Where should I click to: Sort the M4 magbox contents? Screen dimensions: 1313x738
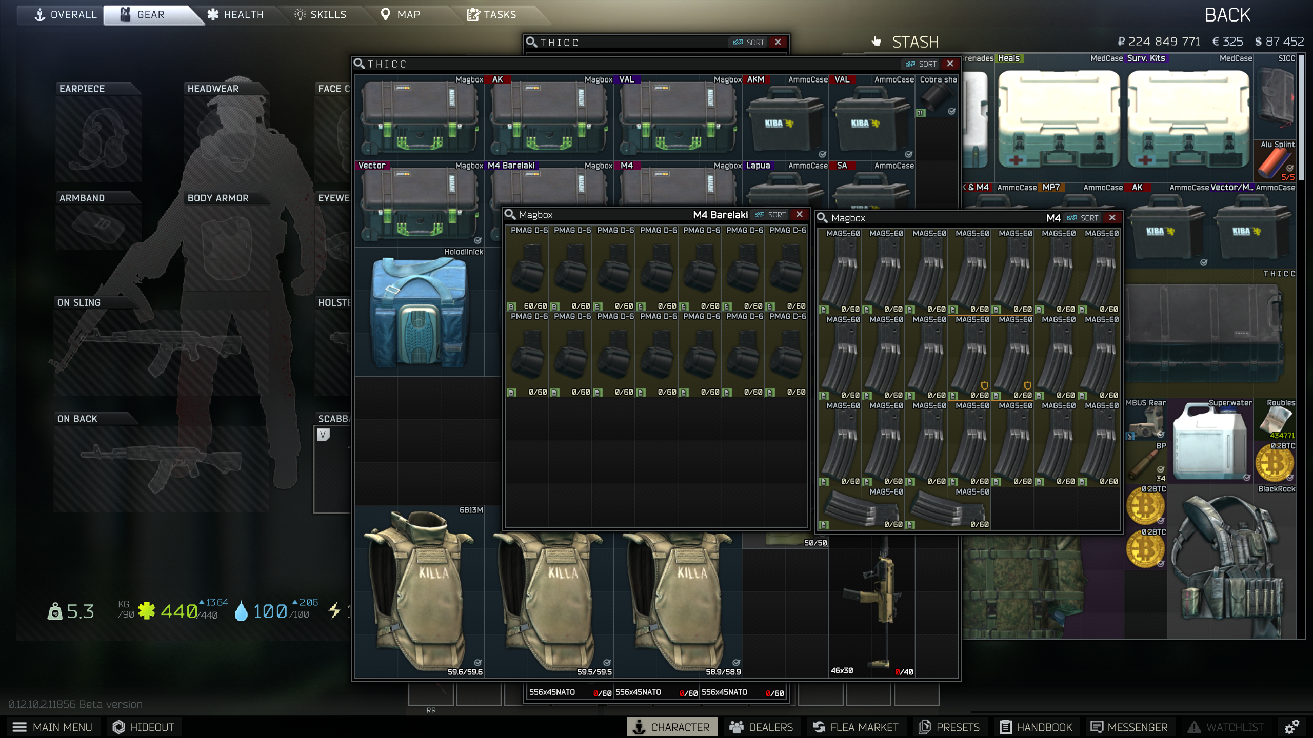click(x=1083, y=218)
